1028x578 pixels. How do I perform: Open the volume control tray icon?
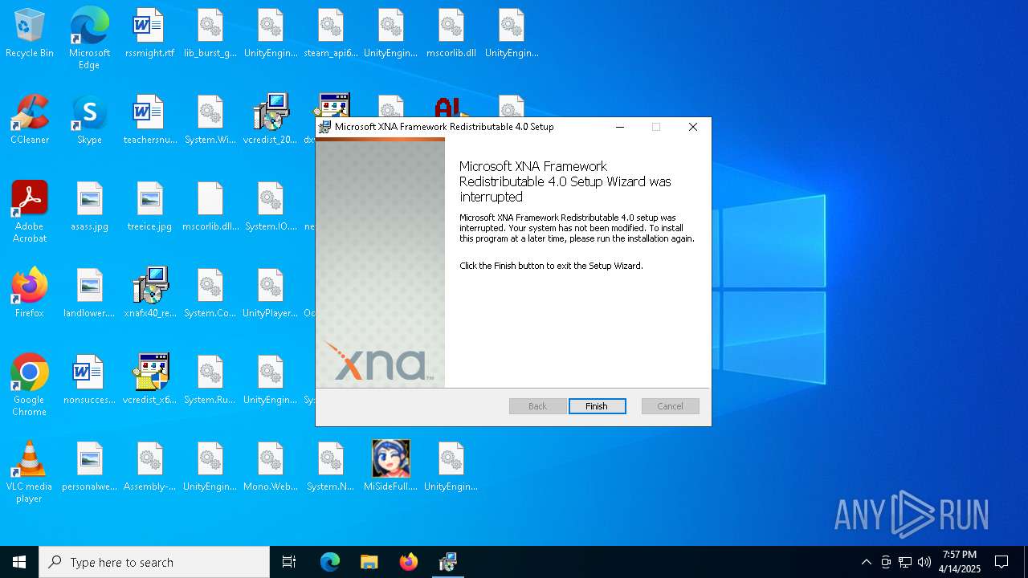924,562
